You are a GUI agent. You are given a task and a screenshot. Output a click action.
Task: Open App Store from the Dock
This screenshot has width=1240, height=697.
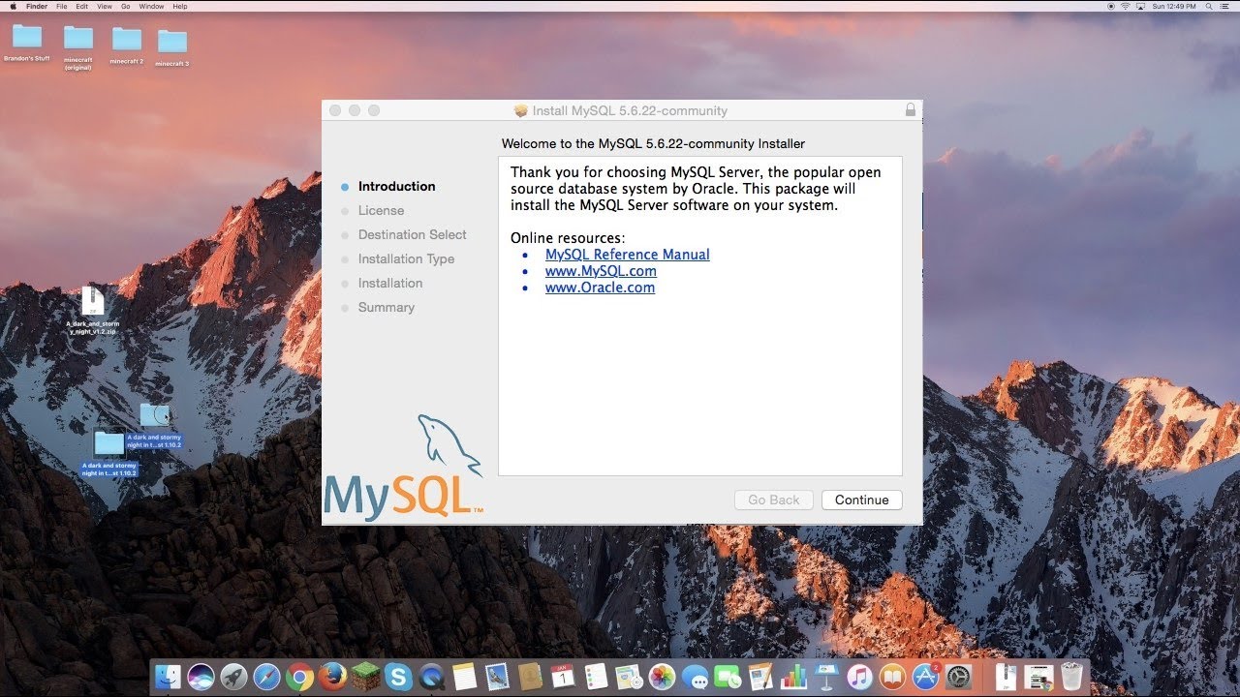click(x=926, y=677)
